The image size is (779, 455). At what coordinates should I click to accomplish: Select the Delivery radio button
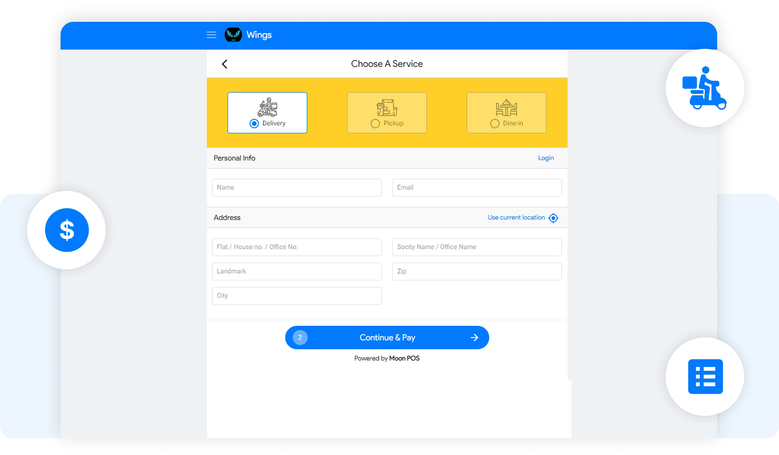coord(254,123)
